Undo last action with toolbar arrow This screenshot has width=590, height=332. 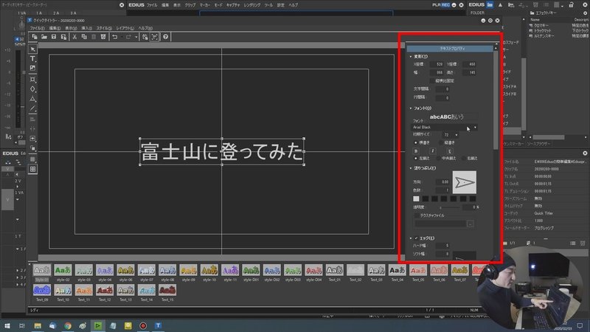point(115,37)
